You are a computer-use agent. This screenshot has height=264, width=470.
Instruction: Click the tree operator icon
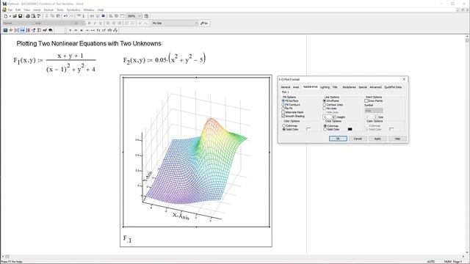pos(115,30)
